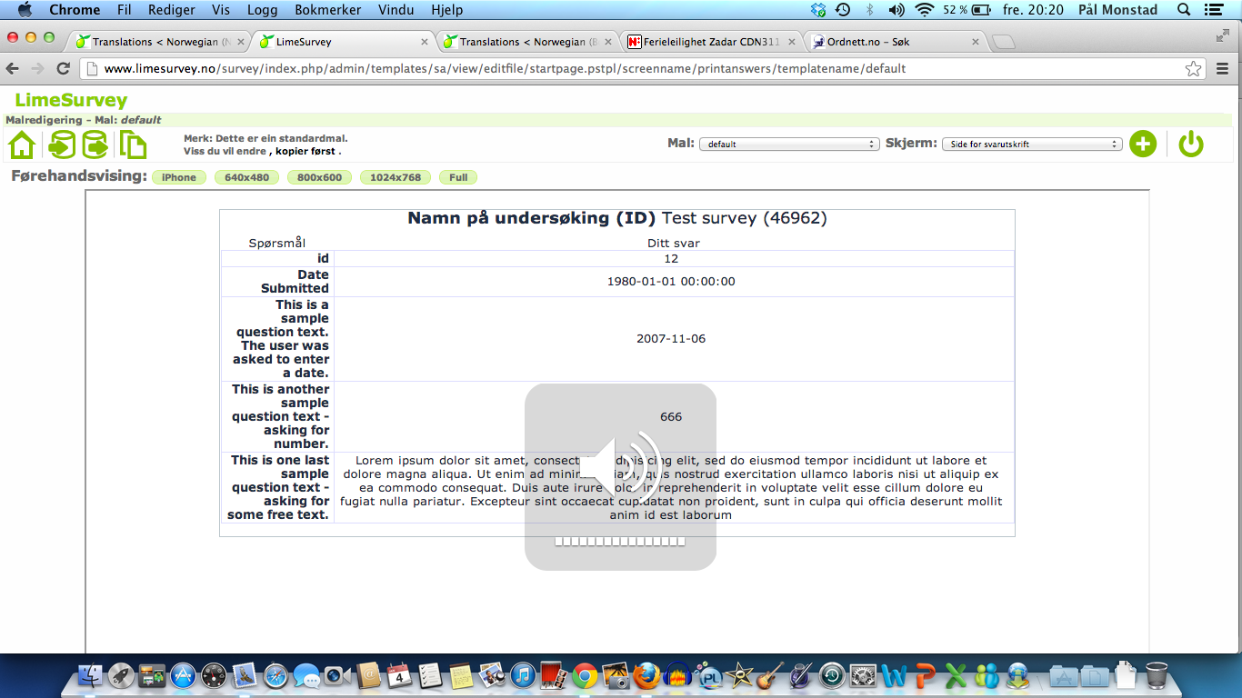The image size is (1242, 698).
Task: Open Firefox from the Dock
Action: coord(646,675)
